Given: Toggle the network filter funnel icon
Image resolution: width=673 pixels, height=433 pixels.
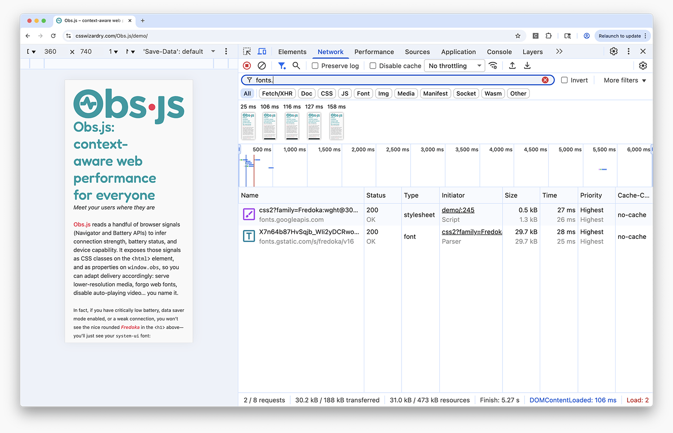Looking at the screenshot, I should (282, 65).
